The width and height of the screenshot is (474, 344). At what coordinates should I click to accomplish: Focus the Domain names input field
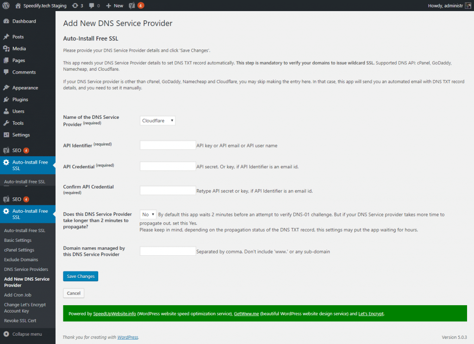pos(168,251)
